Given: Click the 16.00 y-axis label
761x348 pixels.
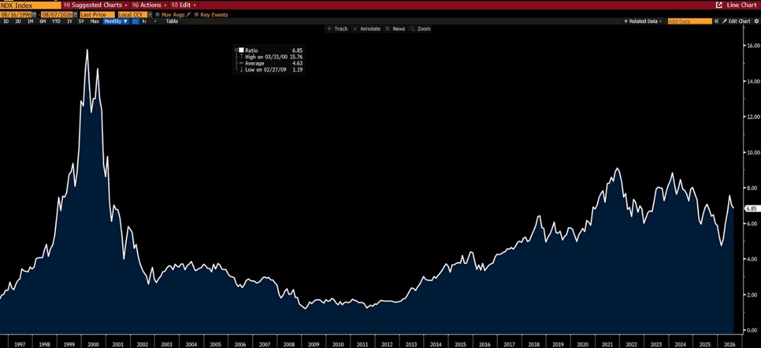Looking at the screenshot, I should pyautogui.click(x=752, y=45).
